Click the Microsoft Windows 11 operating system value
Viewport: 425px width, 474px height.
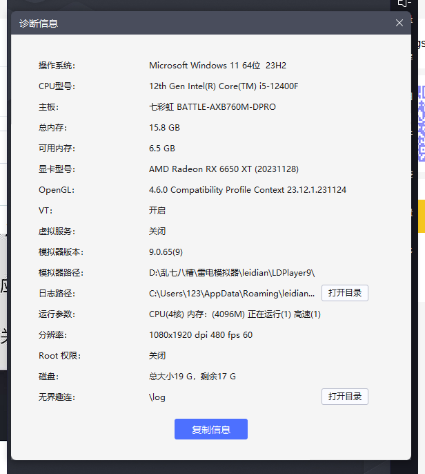(x=217, y=66)
